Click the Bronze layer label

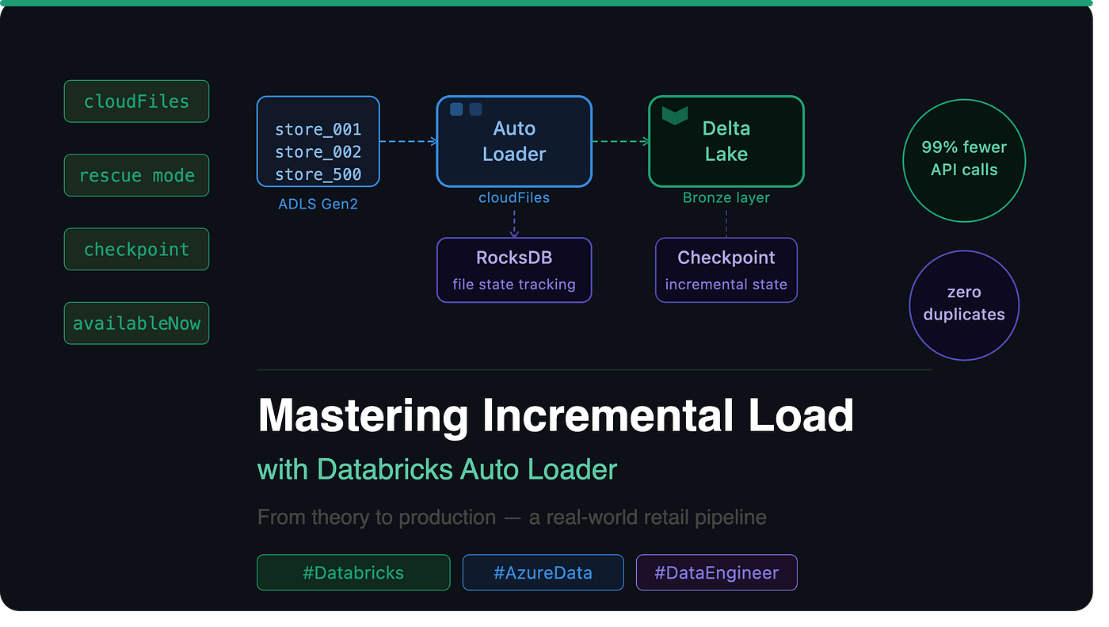[x=726, y=198]
